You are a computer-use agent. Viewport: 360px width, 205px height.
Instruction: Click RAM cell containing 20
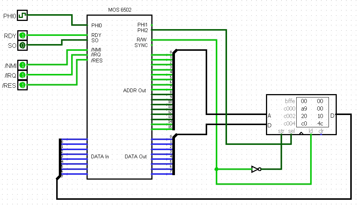point(304,116)
